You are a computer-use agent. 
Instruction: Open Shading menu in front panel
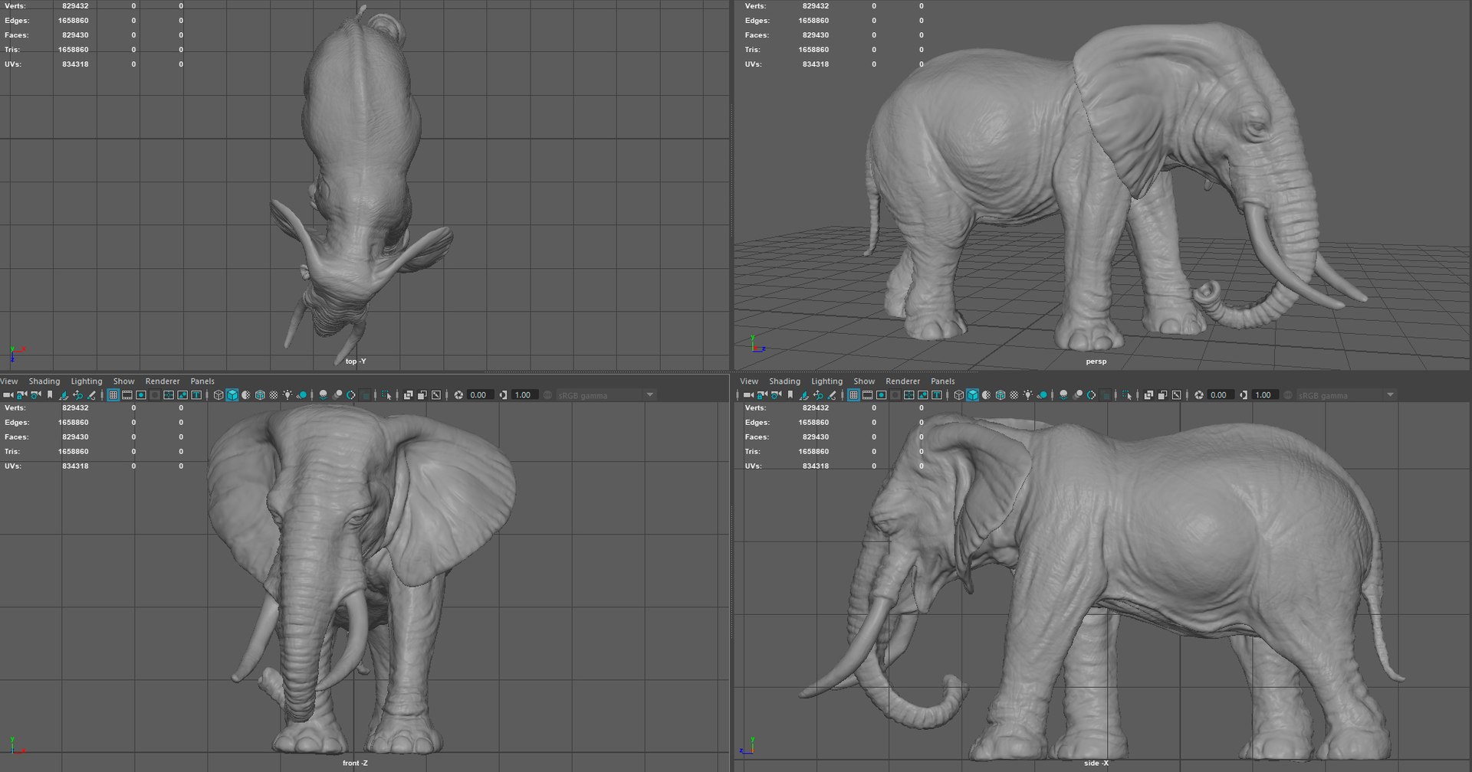click(x=44, y=381)
